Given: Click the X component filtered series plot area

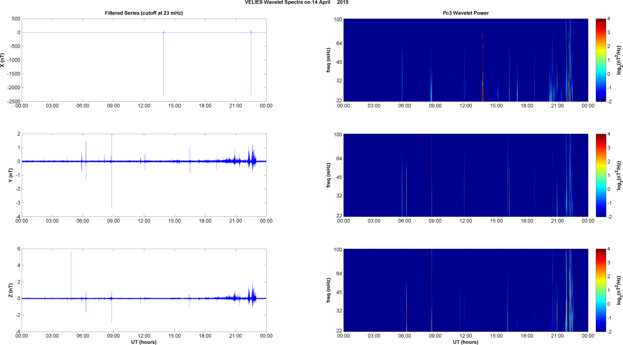Looking at the screenshot, I should (144, 60).
